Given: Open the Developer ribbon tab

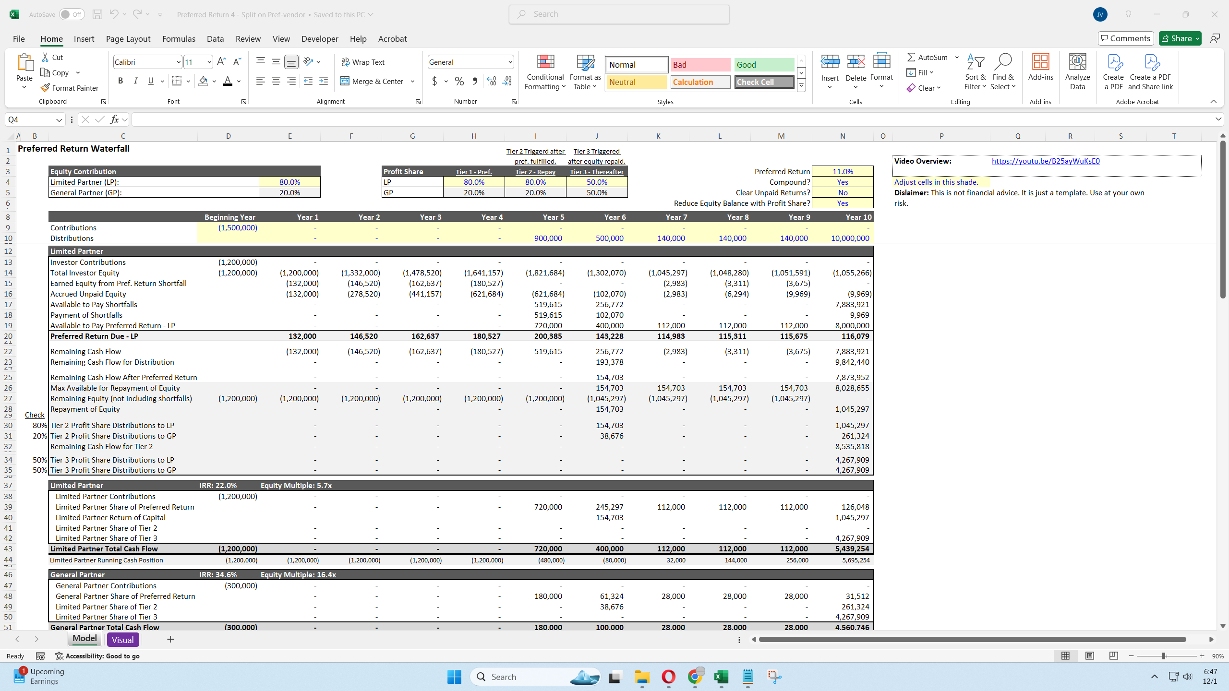Looking at the screenshot, I should [320, 39].
